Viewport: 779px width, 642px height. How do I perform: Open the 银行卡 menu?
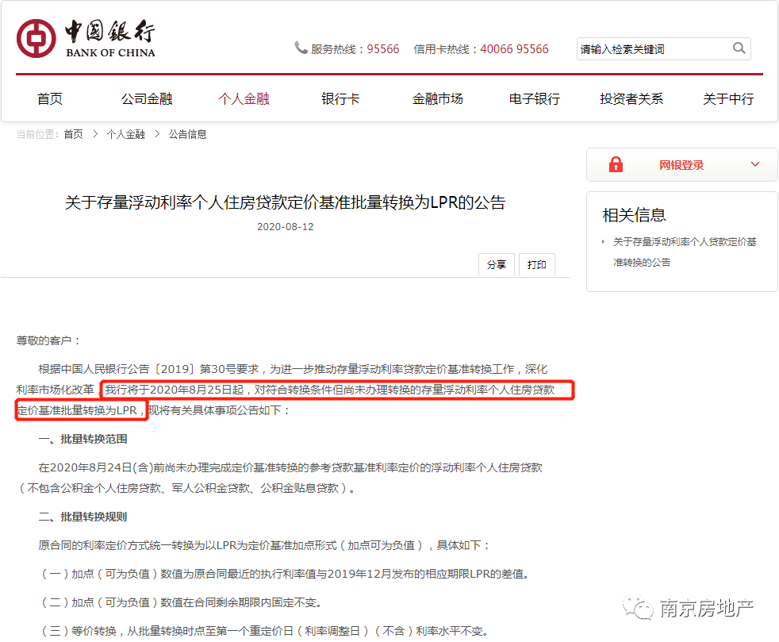pyautogui.click(x=340, y=99)
